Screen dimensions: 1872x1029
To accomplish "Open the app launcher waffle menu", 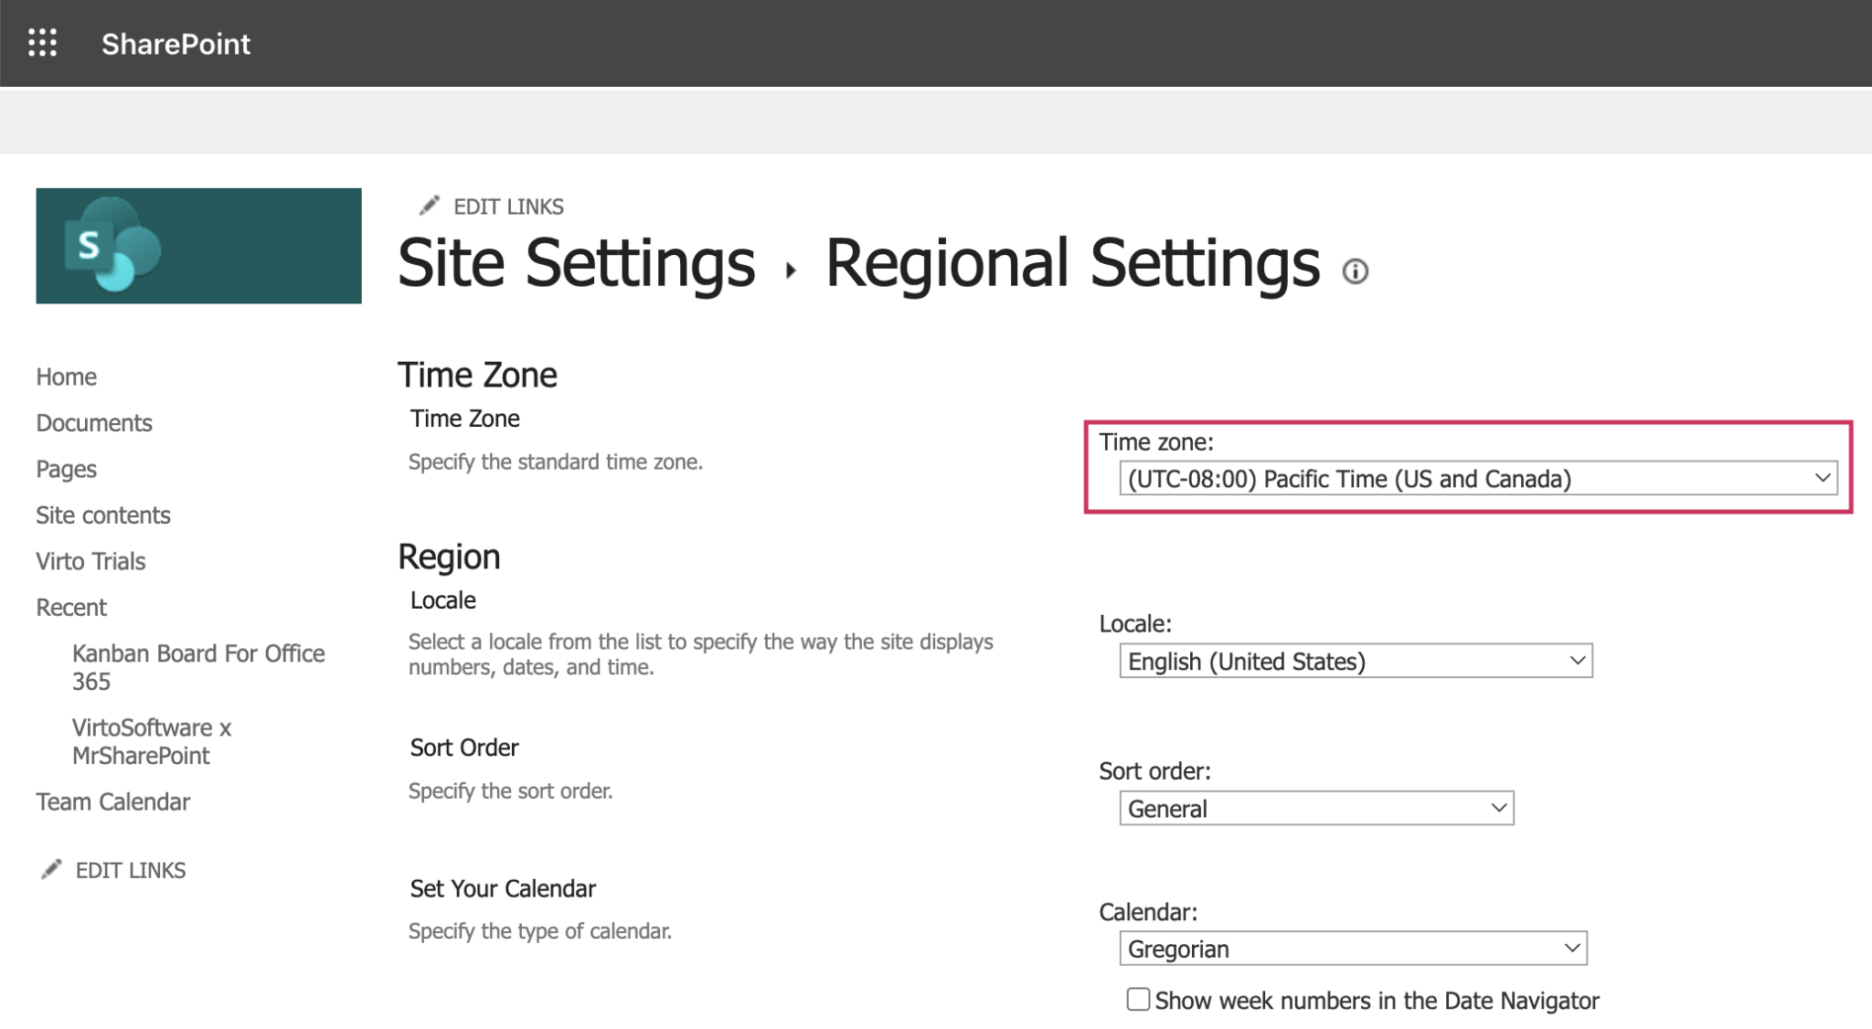I will pyautogui.click(x=42, y=43).
